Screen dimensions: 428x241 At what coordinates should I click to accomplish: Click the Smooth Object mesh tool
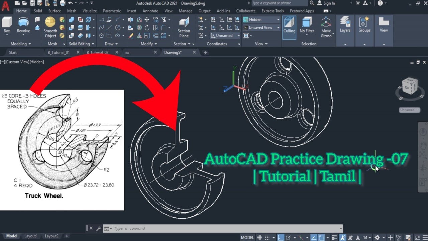pos(50,27)
